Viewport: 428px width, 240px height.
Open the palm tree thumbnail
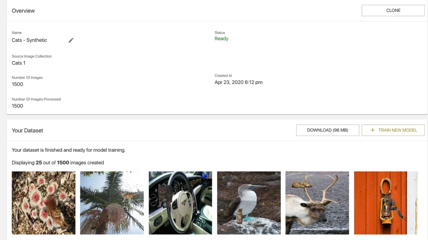(x=112, y=203)
